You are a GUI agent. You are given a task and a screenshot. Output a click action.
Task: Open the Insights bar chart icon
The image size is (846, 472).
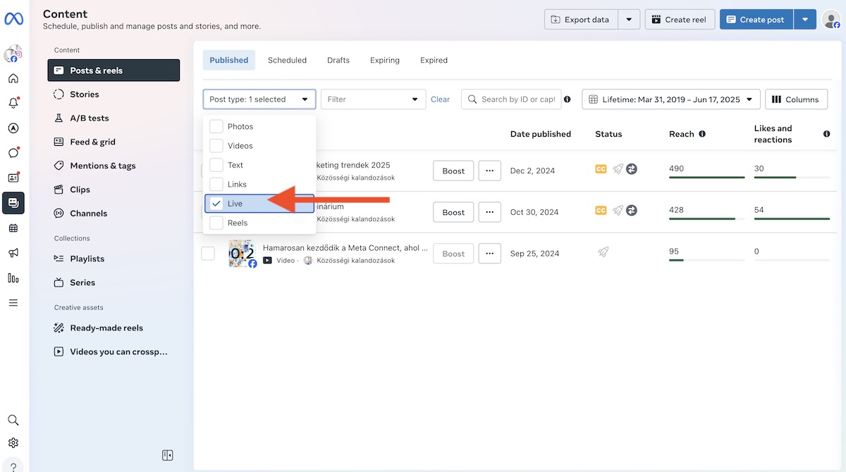13,278
